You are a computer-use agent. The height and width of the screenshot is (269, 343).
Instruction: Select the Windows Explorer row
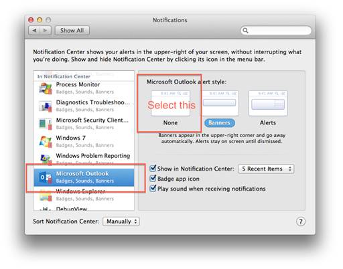(x=84, y=195)
